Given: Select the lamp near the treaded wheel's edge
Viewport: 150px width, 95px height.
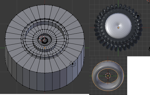Looking at the screenshot, I should click(138, 16).
